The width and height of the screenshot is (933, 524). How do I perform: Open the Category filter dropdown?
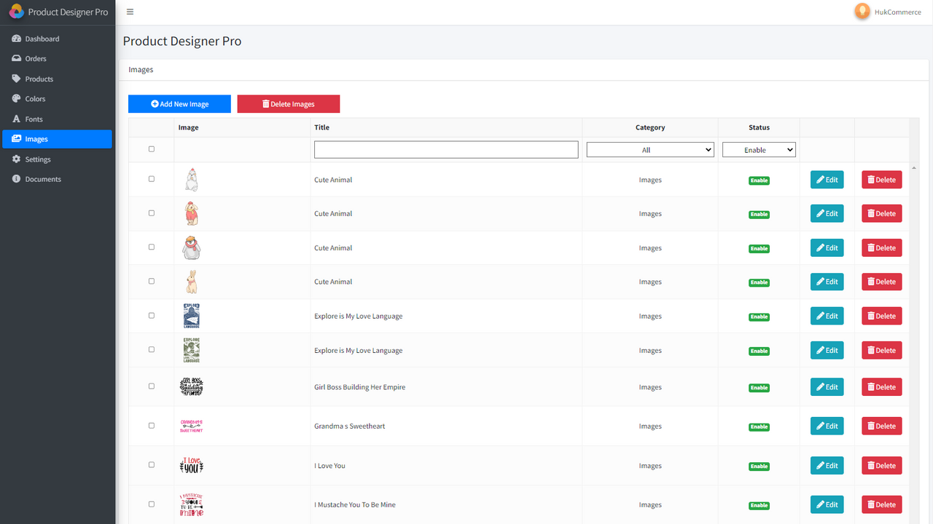[649, 149]
